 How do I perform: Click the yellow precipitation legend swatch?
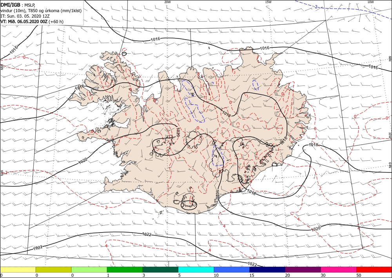click(18, 269)
